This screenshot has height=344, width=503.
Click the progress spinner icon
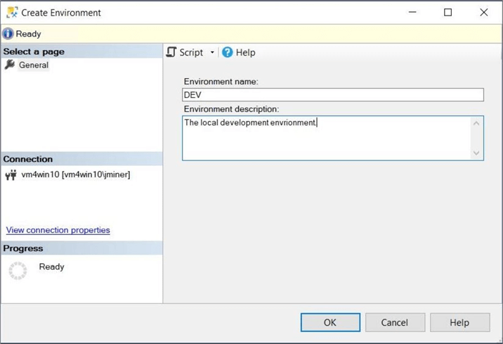(18, 271)
